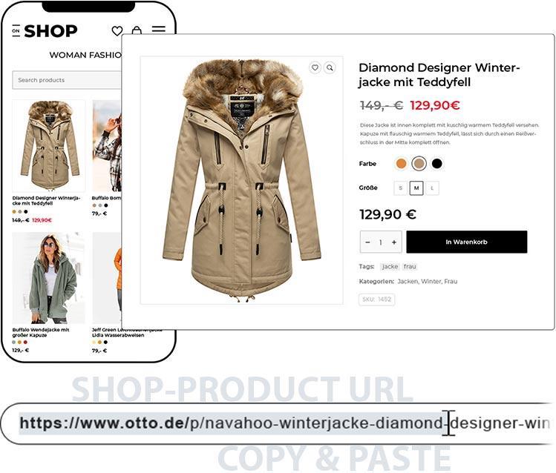Open the hamburger menu in phone header
This screenshot has height=473, width=556.
159,30
